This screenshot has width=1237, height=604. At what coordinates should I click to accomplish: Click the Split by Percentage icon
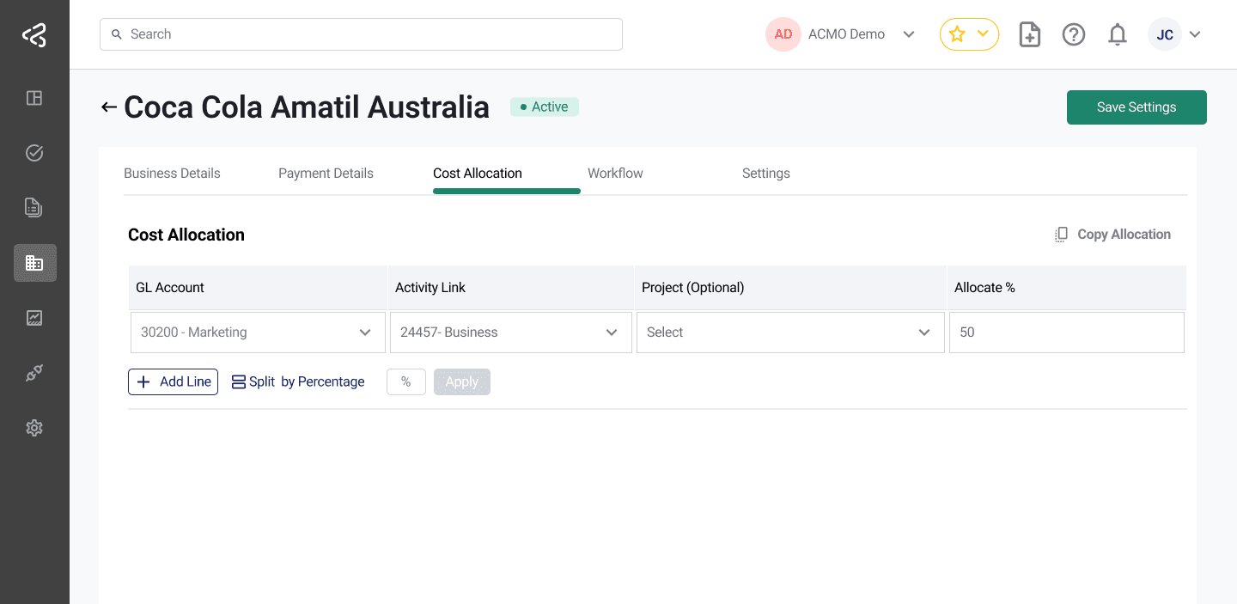click(x=239, y=382)
